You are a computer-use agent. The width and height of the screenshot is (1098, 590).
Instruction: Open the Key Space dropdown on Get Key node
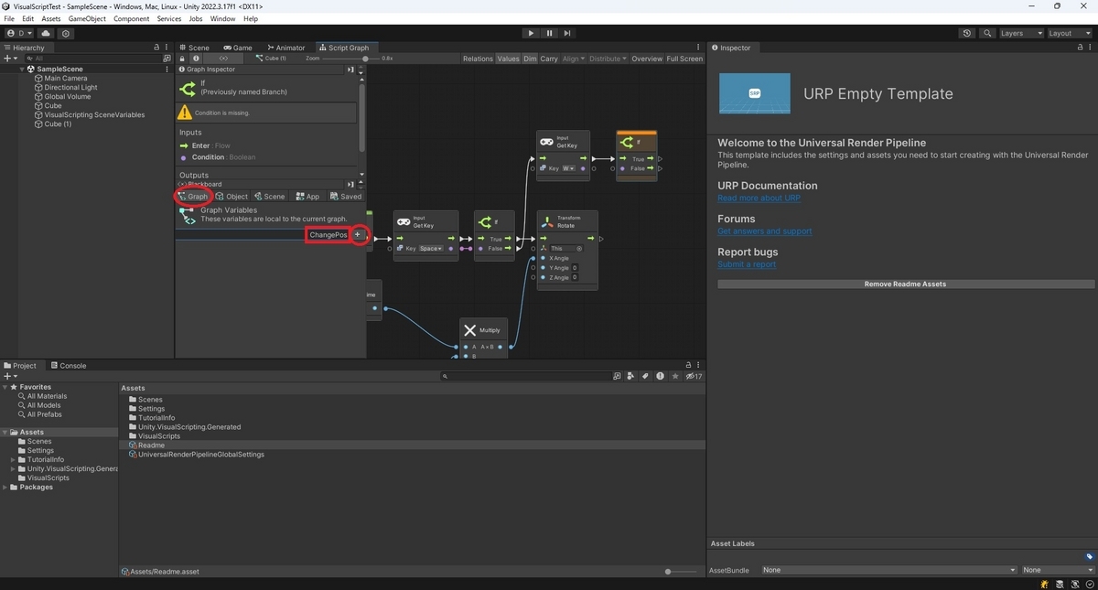tap(431, 248)
